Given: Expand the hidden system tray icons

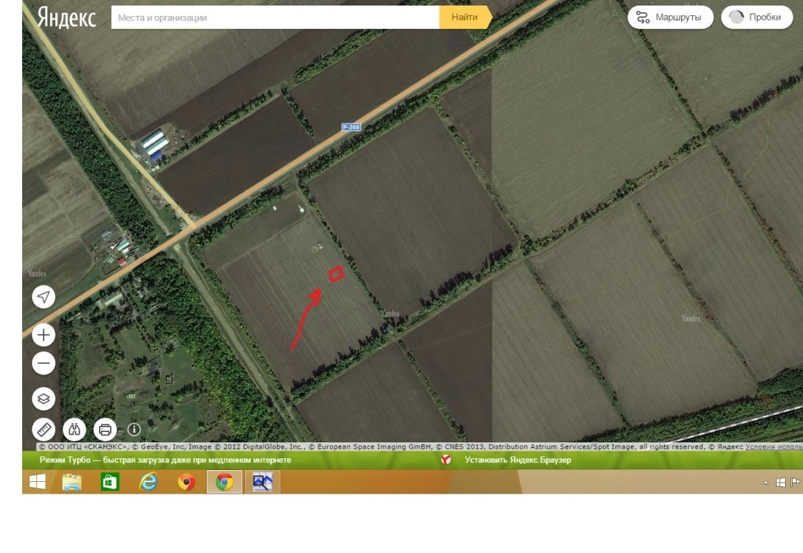Looking at the screenshot, I should coord(766,482).
